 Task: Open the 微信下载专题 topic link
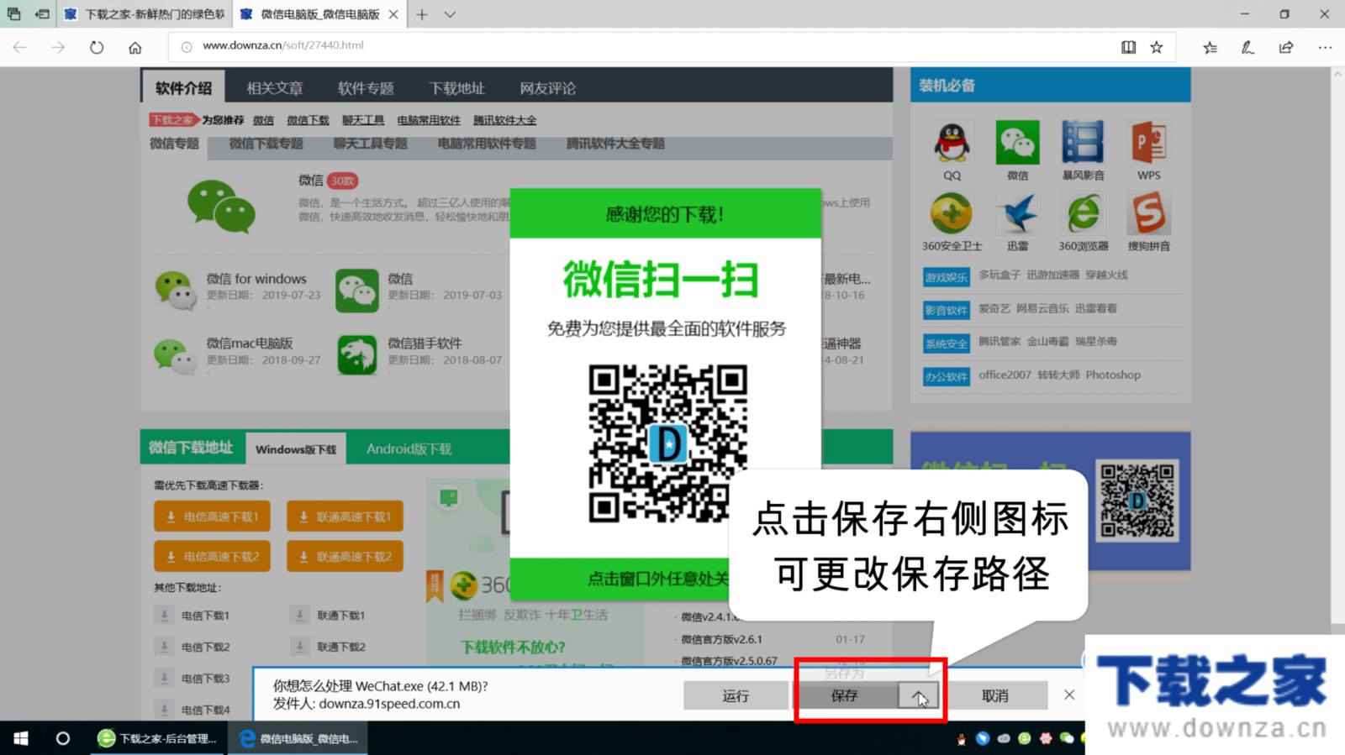tap(266, 144)
